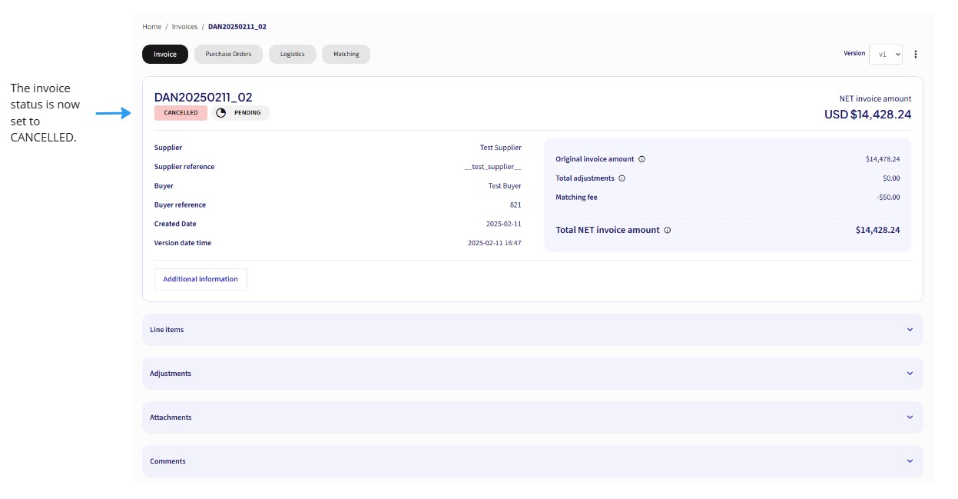The width and height of the screenshot is (958, 499).
Task: Click info icon beside Total NET invoice amount
Action: click(x=667, y=230)
